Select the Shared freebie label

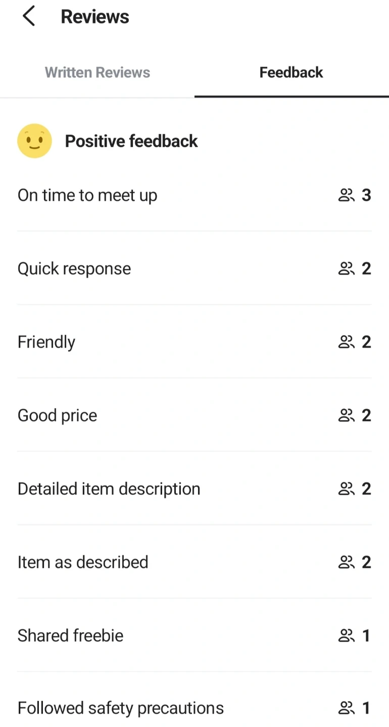tap(71, 636)
